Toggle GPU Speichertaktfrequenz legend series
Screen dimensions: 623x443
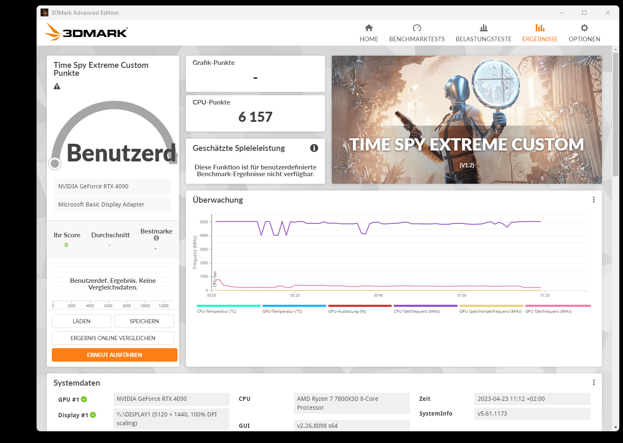(491, 309)
